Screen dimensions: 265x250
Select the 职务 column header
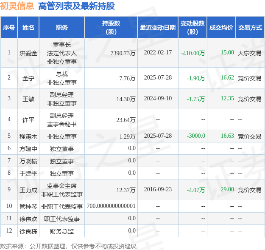click(62, 28)
